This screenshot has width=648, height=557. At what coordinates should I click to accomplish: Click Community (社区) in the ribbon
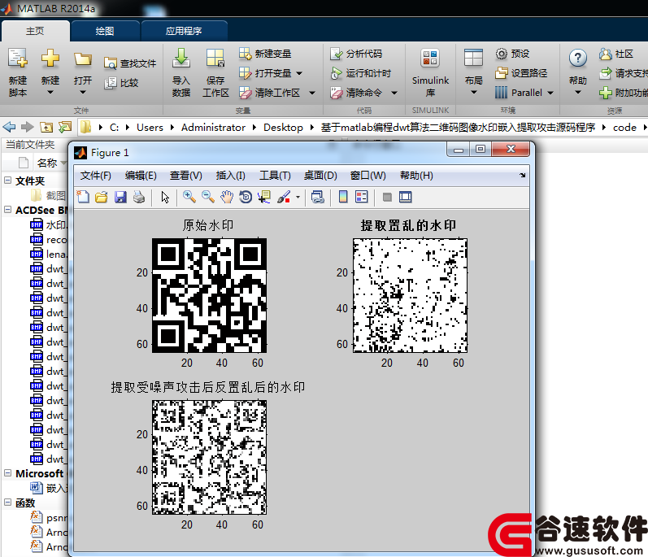point(615,54)
